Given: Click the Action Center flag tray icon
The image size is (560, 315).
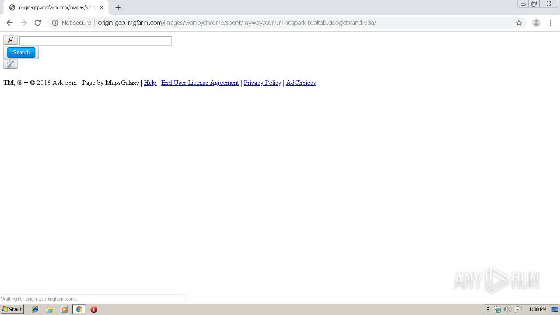Looking at the screenshot, I should pyautogui.click(x=518, y=309).
